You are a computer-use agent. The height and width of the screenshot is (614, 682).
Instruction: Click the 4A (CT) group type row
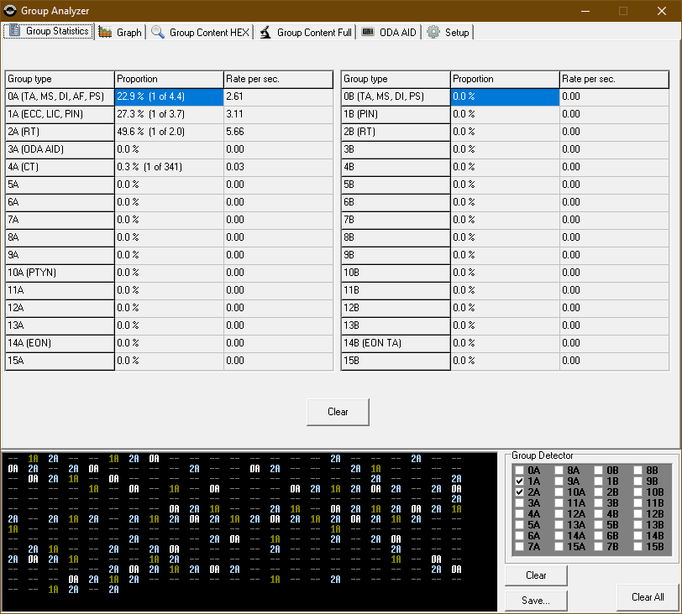point(60,167)
